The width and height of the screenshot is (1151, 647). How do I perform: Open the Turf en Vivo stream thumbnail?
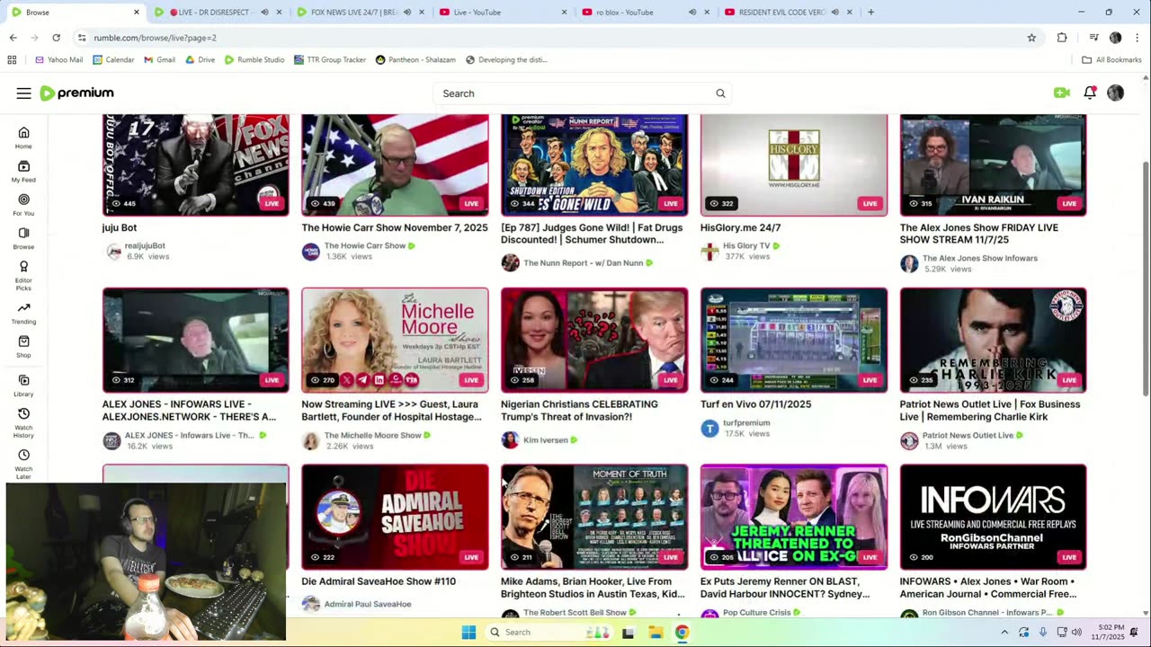pyautogui.click(x=794, y=340)
